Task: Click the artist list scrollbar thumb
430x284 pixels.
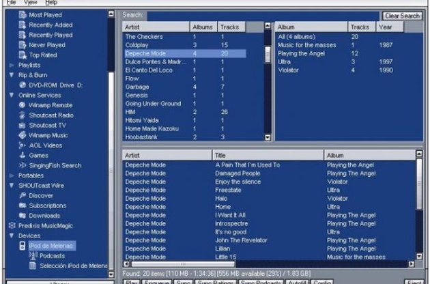Action: (268, 55)
